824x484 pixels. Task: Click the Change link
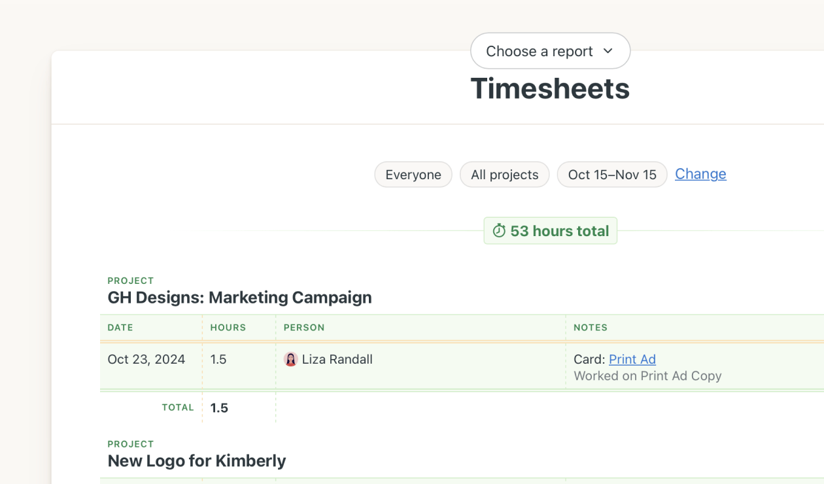[700, 174]
